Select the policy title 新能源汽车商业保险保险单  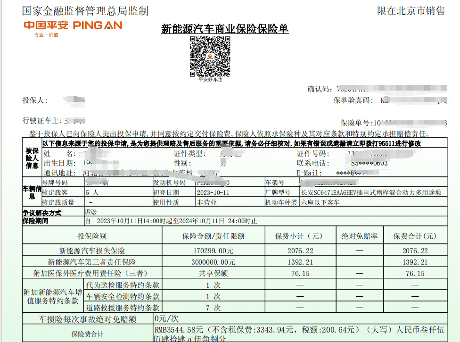click(225, 29)
